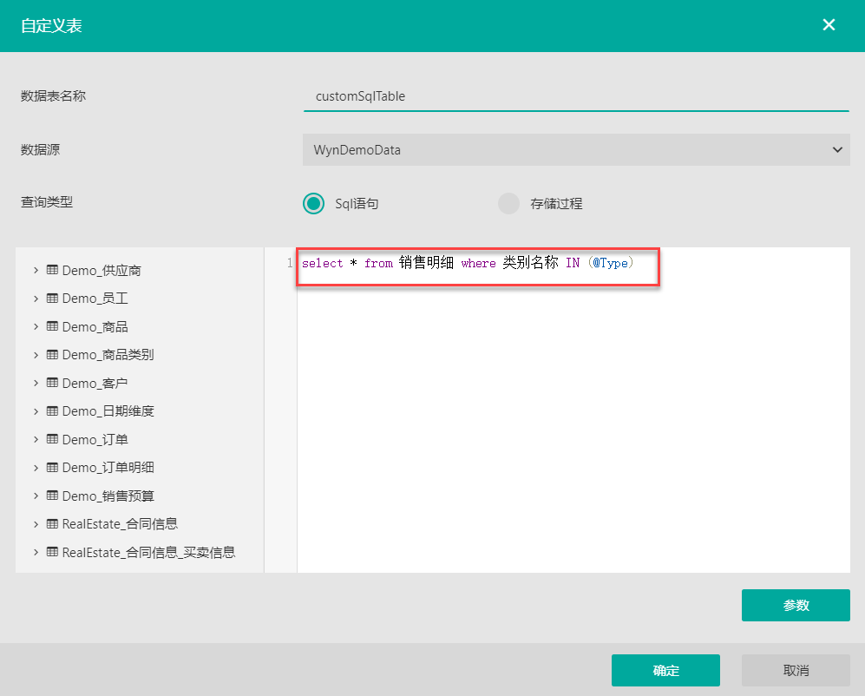865x696 pixels.
Task: Click the table icon next to Demo_日期维度
Action: 52,410
